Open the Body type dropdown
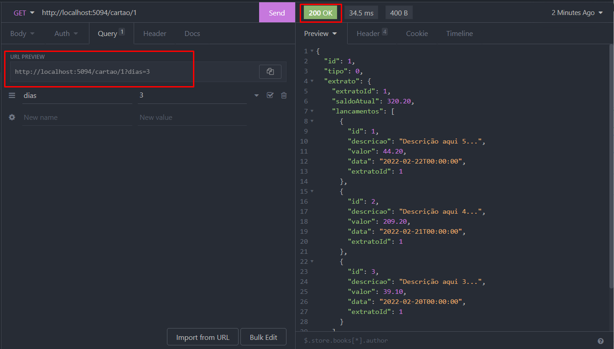This screenshot has height=349, width=614. click(x=22, y=33)
